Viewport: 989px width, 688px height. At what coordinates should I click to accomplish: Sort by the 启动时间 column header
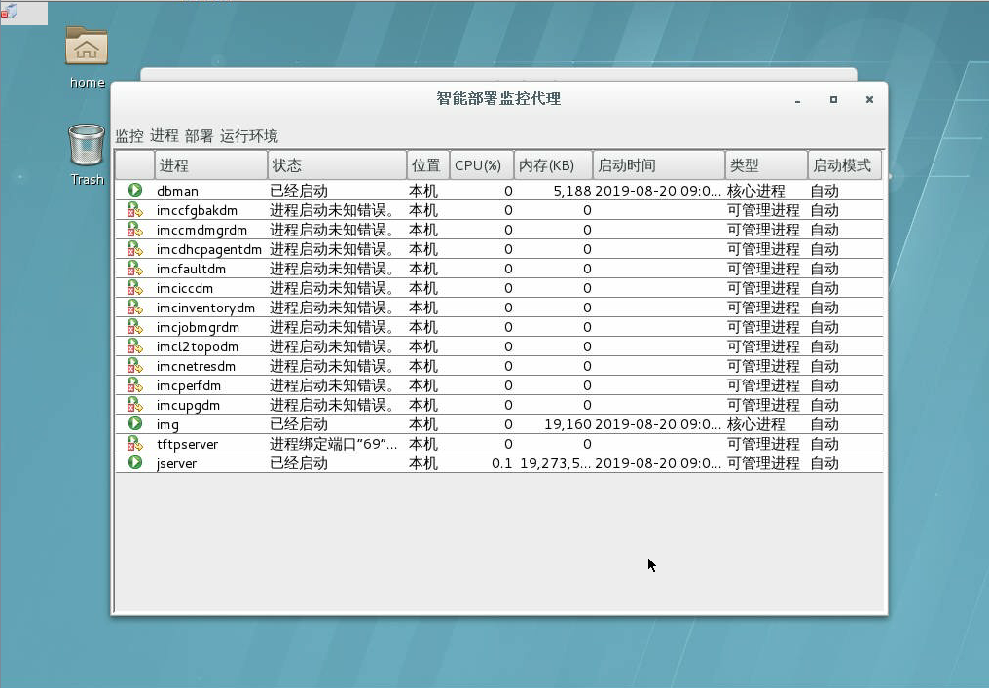pos(659,165)
